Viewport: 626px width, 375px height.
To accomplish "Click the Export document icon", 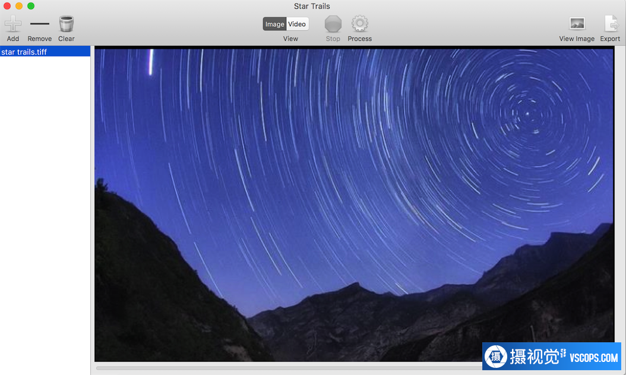I will [x=610, y=24].
